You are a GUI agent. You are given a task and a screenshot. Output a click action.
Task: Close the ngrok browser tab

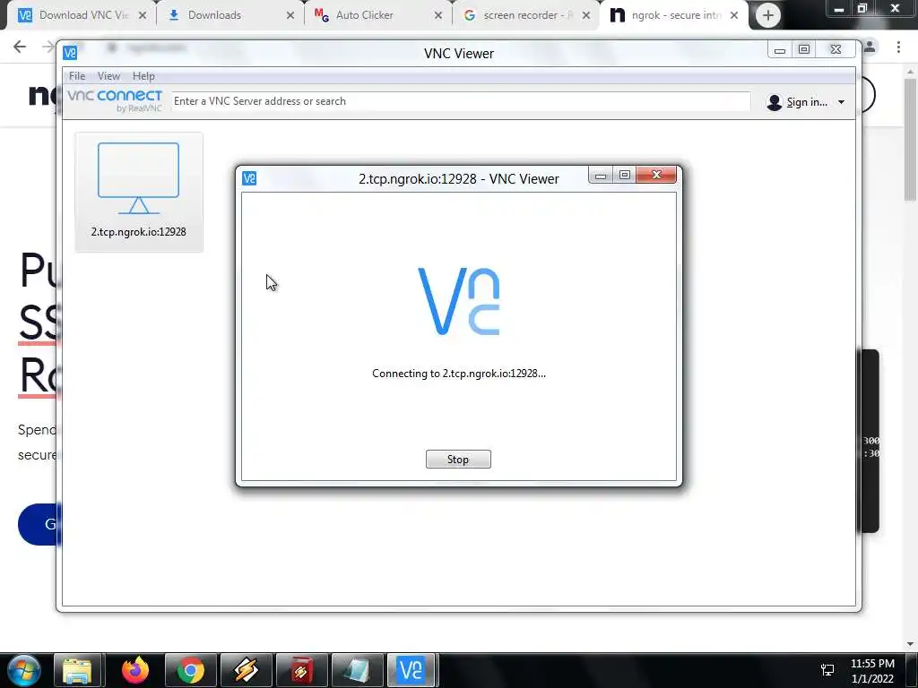tap(734, 15)
